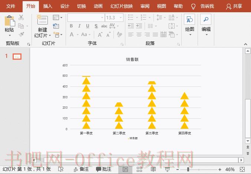The image size is (251, 174).
Task: Click the Reset slide icon
Action: (56, 26)
